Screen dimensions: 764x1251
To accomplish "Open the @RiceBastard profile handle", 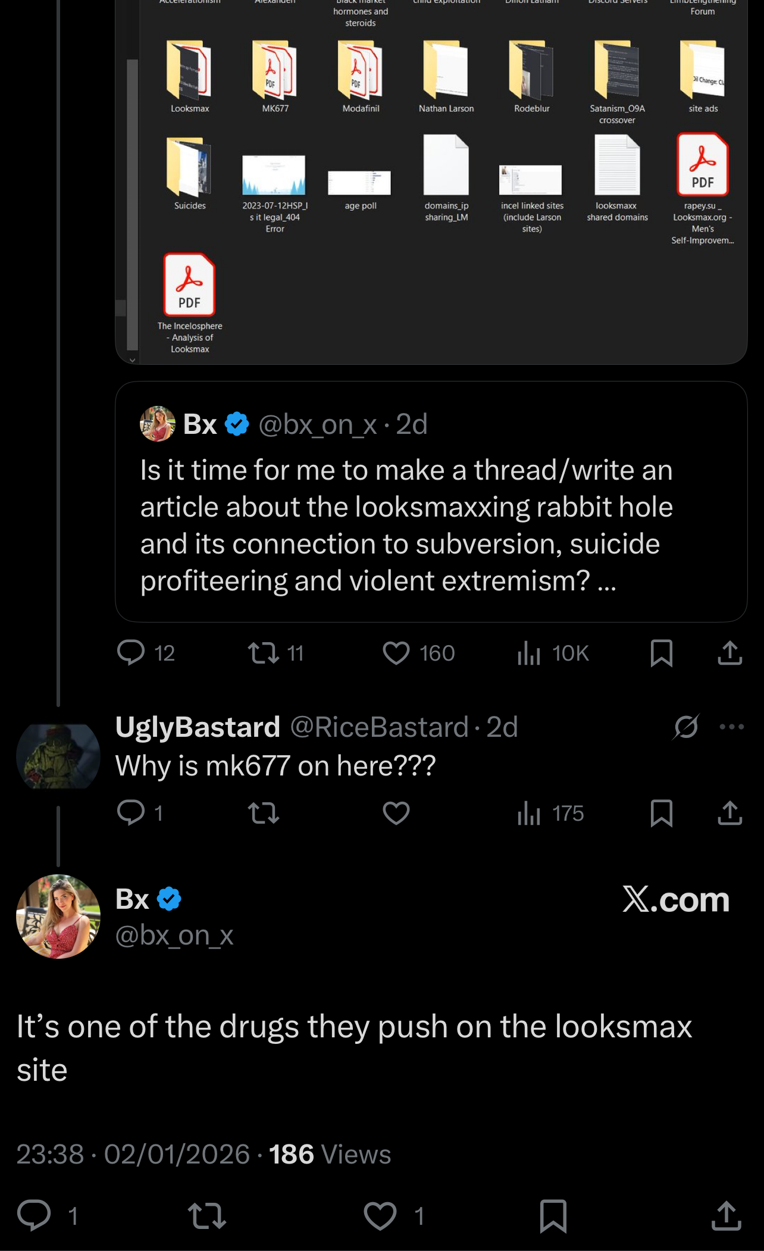I will tap(379, 727).
